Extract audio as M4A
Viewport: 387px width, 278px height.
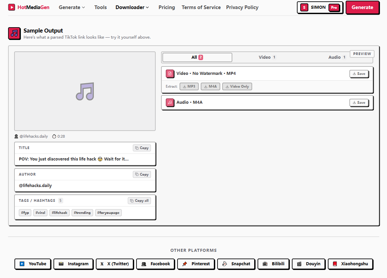pyautogui.click(x=210, y=87)
